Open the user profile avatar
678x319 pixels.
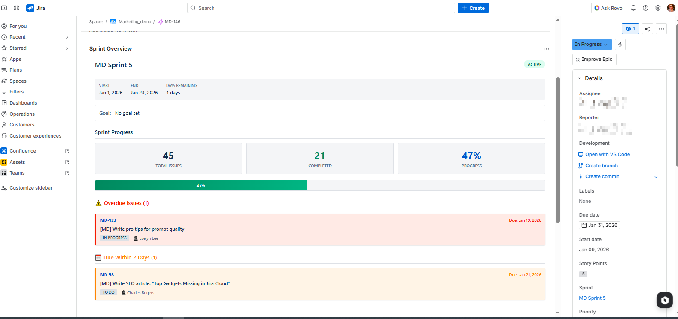click(671, 8)
